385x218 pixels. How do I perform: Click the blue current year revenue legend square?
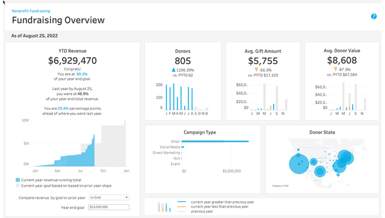coord(17,180)
